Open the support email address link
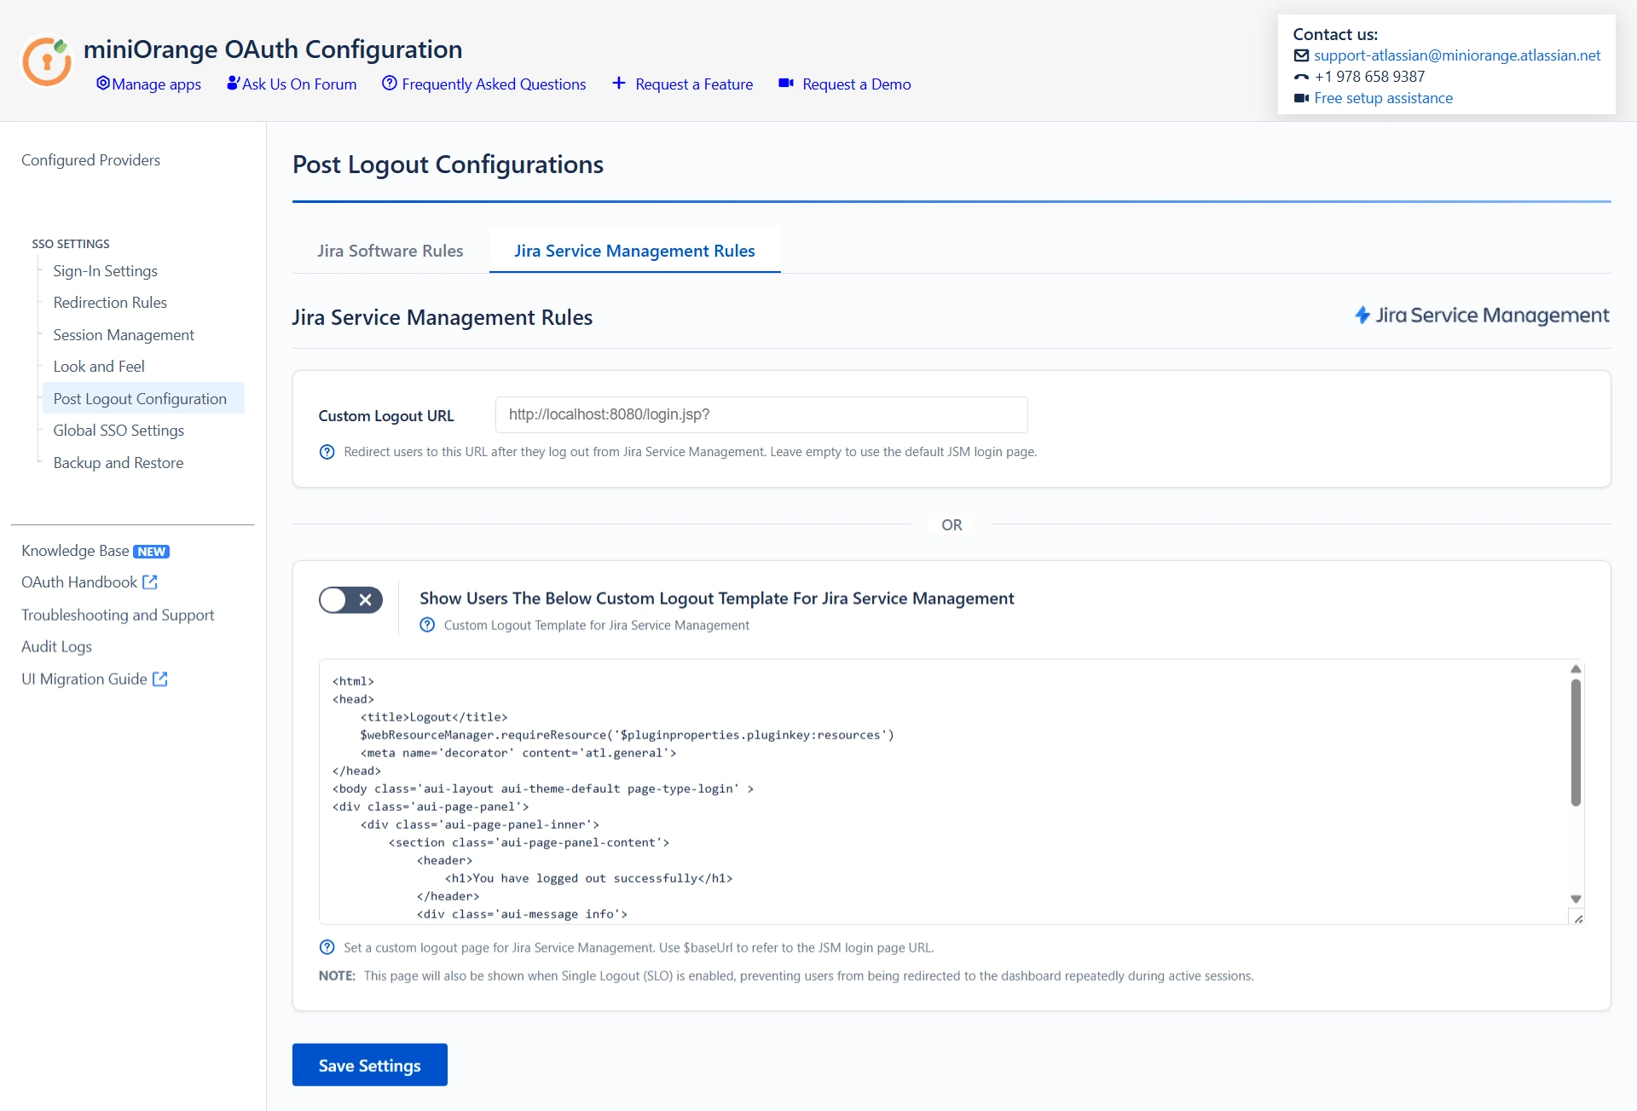 pos(1457,55)
